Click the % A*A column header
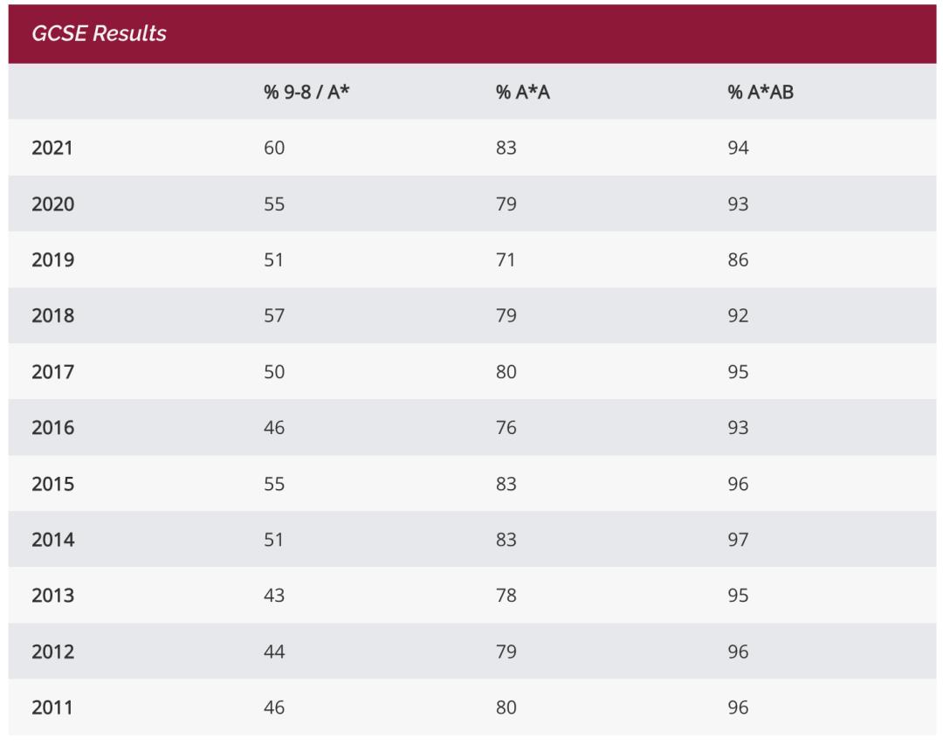The height and width of the screenshot is (745, 943). click(523, 92)
